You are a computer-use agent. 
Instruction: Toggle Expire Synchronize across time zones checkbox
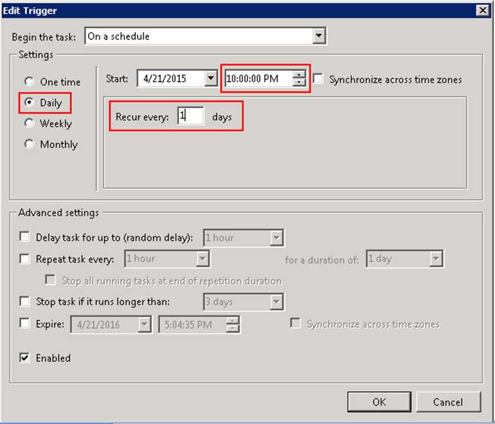[296, 323]
